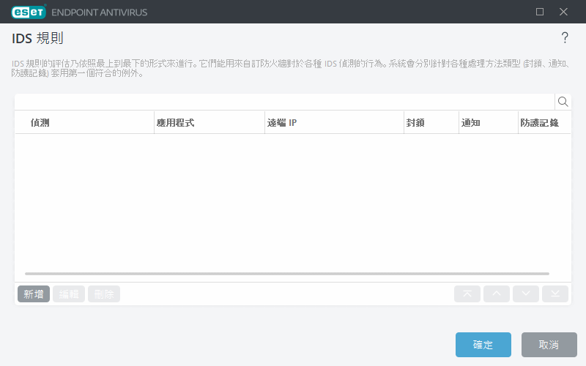This screenshot has width=586, height=366.
Task: Move rule to top with double-up arrow
Action: [x=467, y=294]
